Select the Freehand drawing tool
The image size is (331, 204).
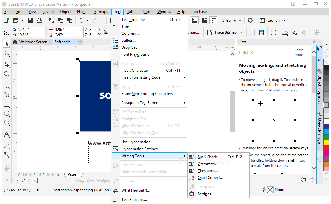[7, 86]
